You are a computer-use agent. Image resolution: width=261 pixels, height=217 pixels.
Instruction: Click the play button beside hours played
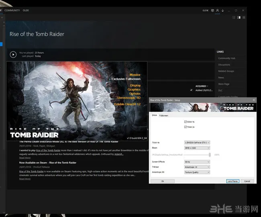(x=13, y=55)
